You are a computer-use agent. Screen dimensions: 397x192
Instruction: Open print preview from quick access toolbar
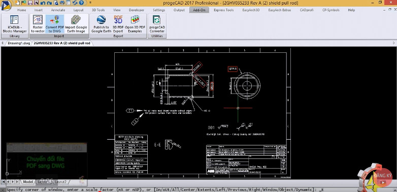click(x=56, y=3)
